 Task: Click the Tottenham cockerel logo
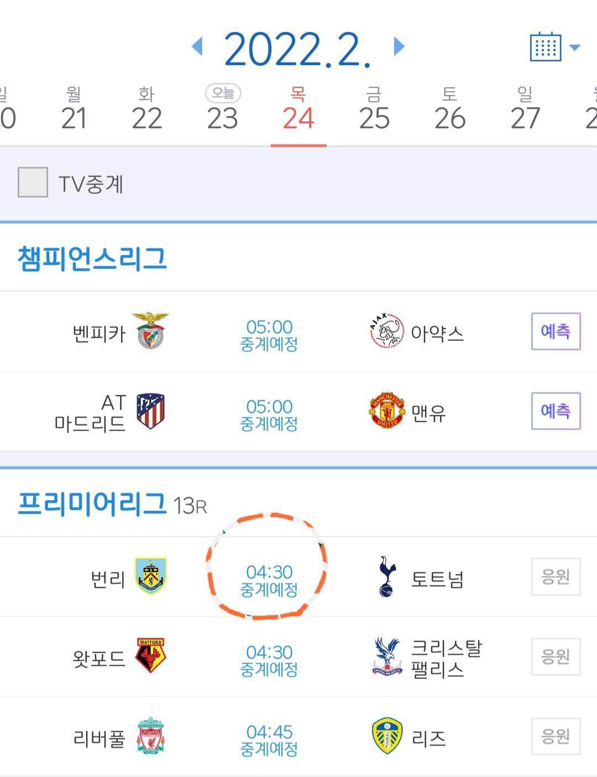pos(386,577)
